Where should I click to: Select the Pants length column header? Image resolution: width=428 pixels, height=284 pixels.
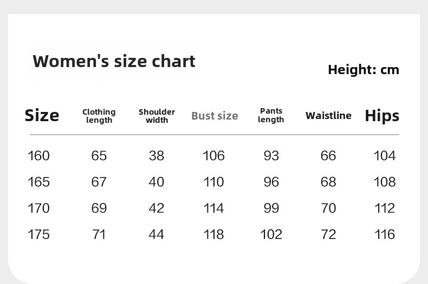point(271,115)
